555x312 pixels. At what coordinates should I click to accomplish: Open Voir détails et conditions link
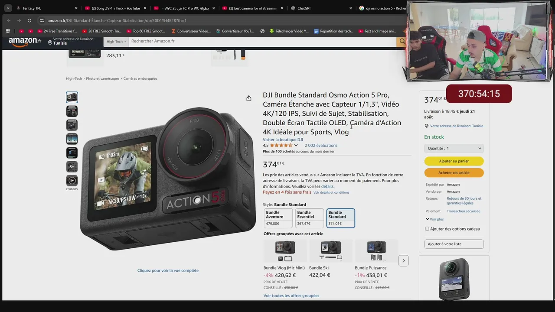pyautogui.click(x=331, y=192)
